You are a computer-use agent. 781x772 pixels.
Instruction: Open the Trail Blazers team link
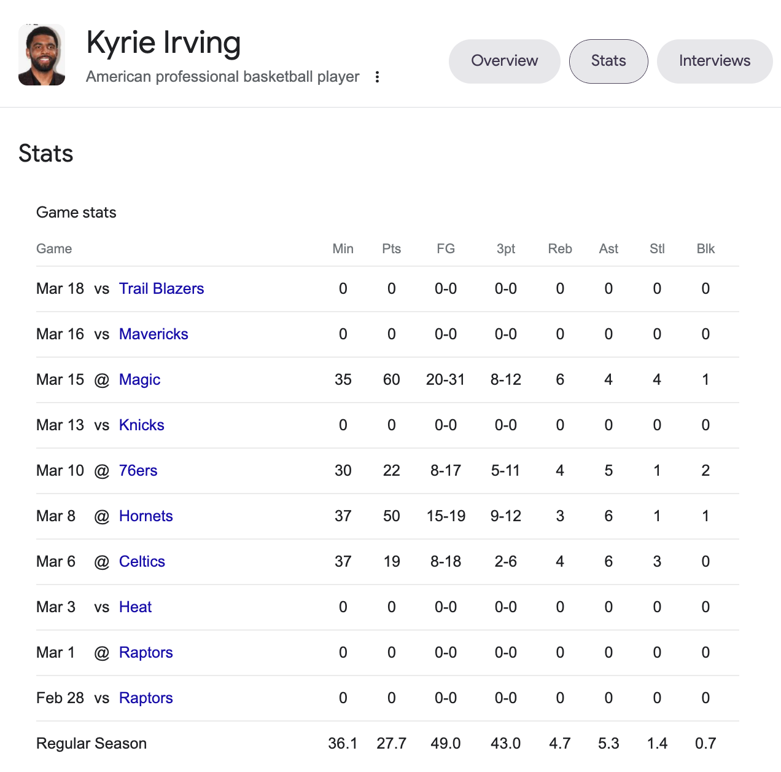[x=161, y=289]
